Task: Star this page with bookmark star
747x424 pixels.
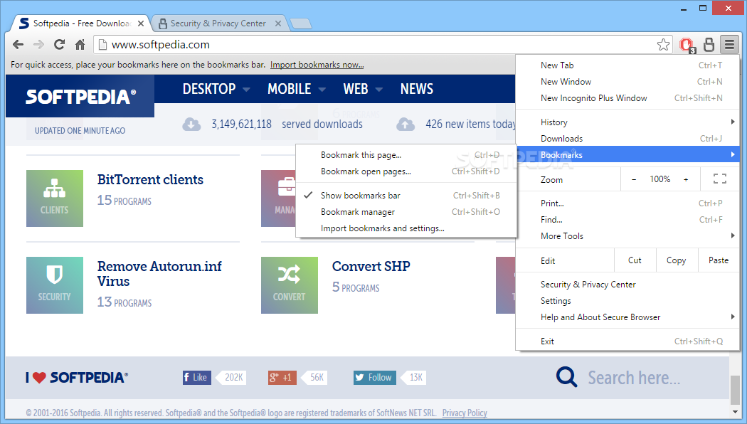Action: coord(663,45)
